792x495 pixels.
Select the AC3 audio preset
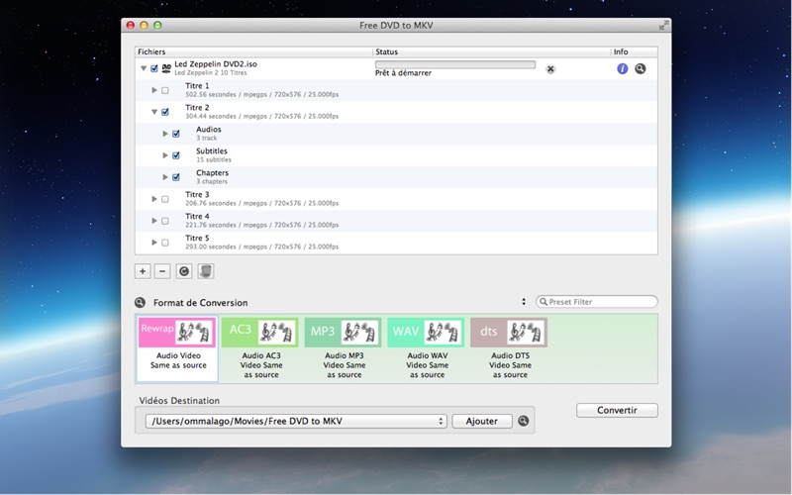pyautogui.click(x=260, y=348)
